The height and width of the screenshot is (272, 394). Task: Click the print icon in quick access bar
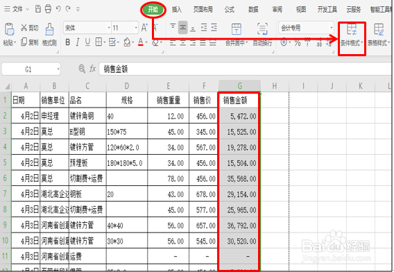pyautogui.click(x=48, y=9)
